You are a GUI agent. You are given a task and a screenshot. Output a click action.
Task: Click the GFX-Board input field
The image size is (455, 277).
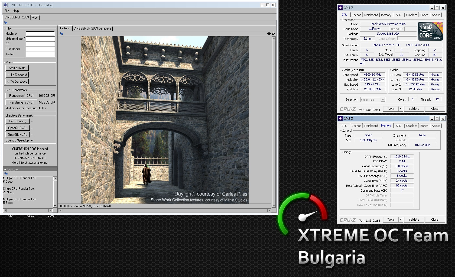pos(40,49)
